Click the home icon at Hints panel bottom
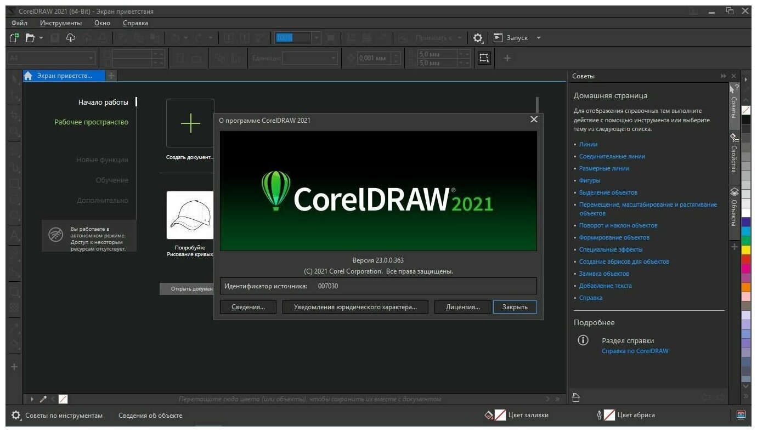This screenshot has width=757, height=432. click(x=575, y=397)
